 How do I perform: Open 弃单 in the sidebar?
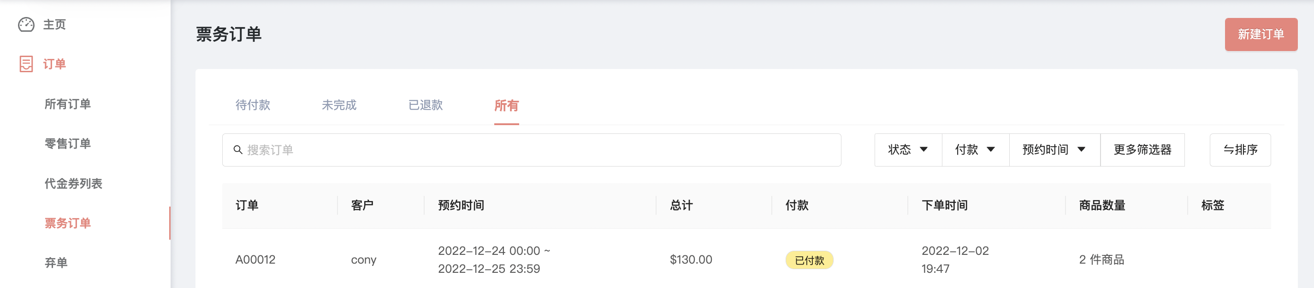pos(56,263)
